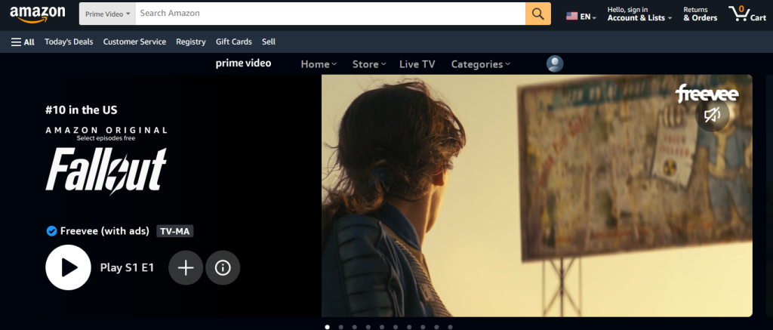Open Returns & Orders
This screenshot has width=773, height=330.
(700, 14)
